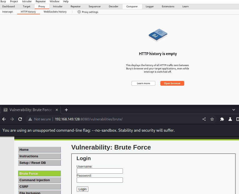239x194 pixels.
Task: Click the Learn more button
Action: coord(143,83)
